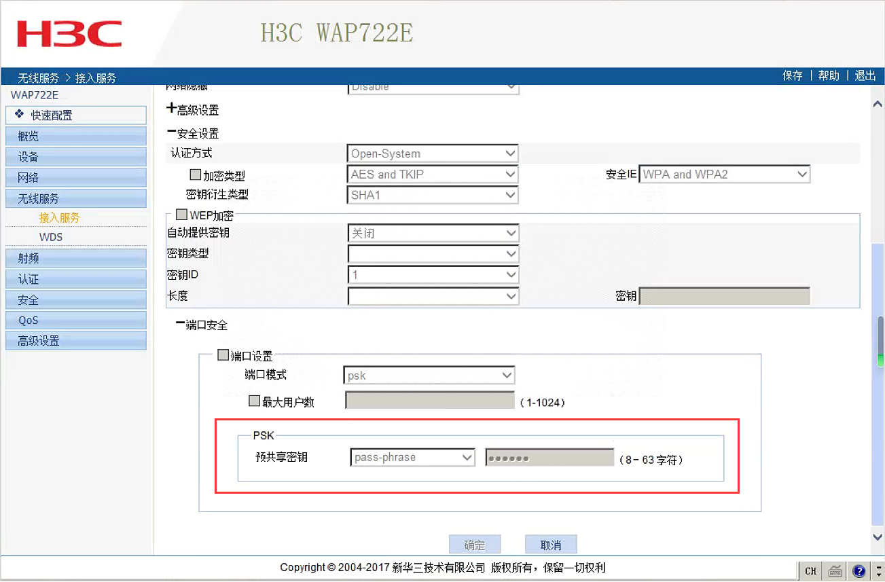Open the 网络 sidebar menu
Screen dimensions: 885x582
76,177
